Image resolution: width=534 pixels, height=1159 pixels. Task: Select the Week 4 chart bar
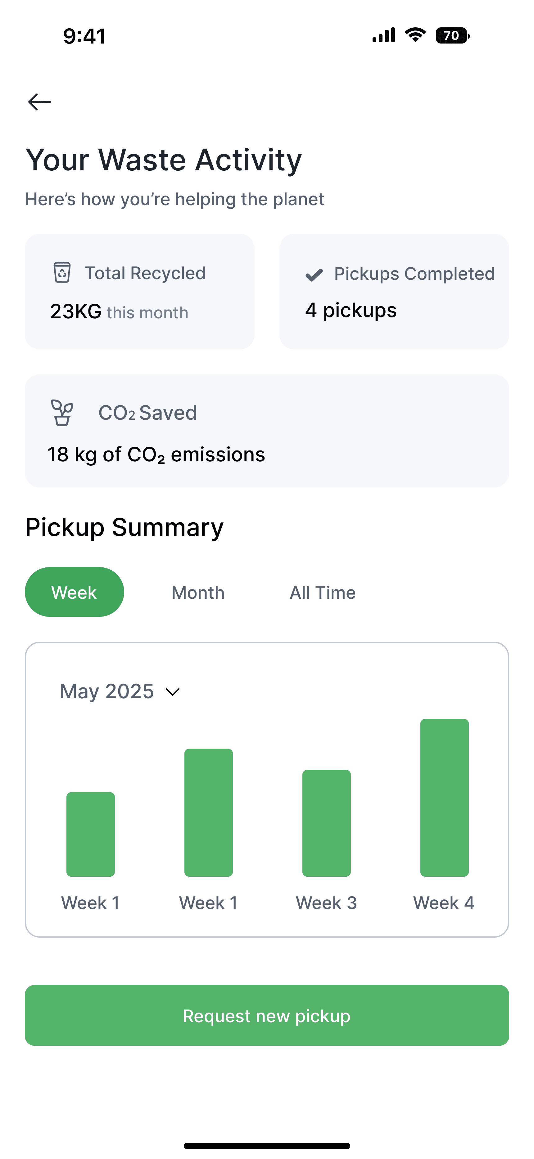[x=445, y=797]
